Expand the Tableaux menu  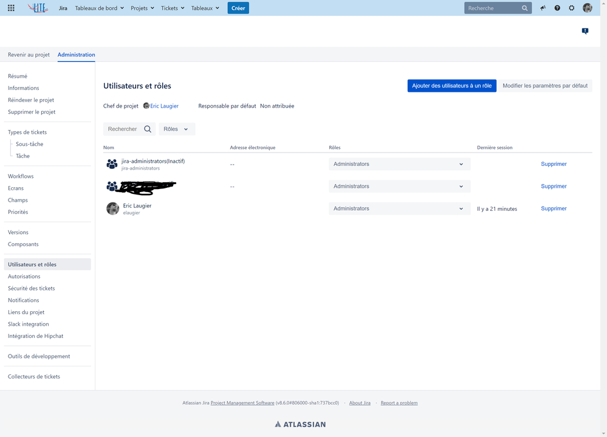point(205,8)
